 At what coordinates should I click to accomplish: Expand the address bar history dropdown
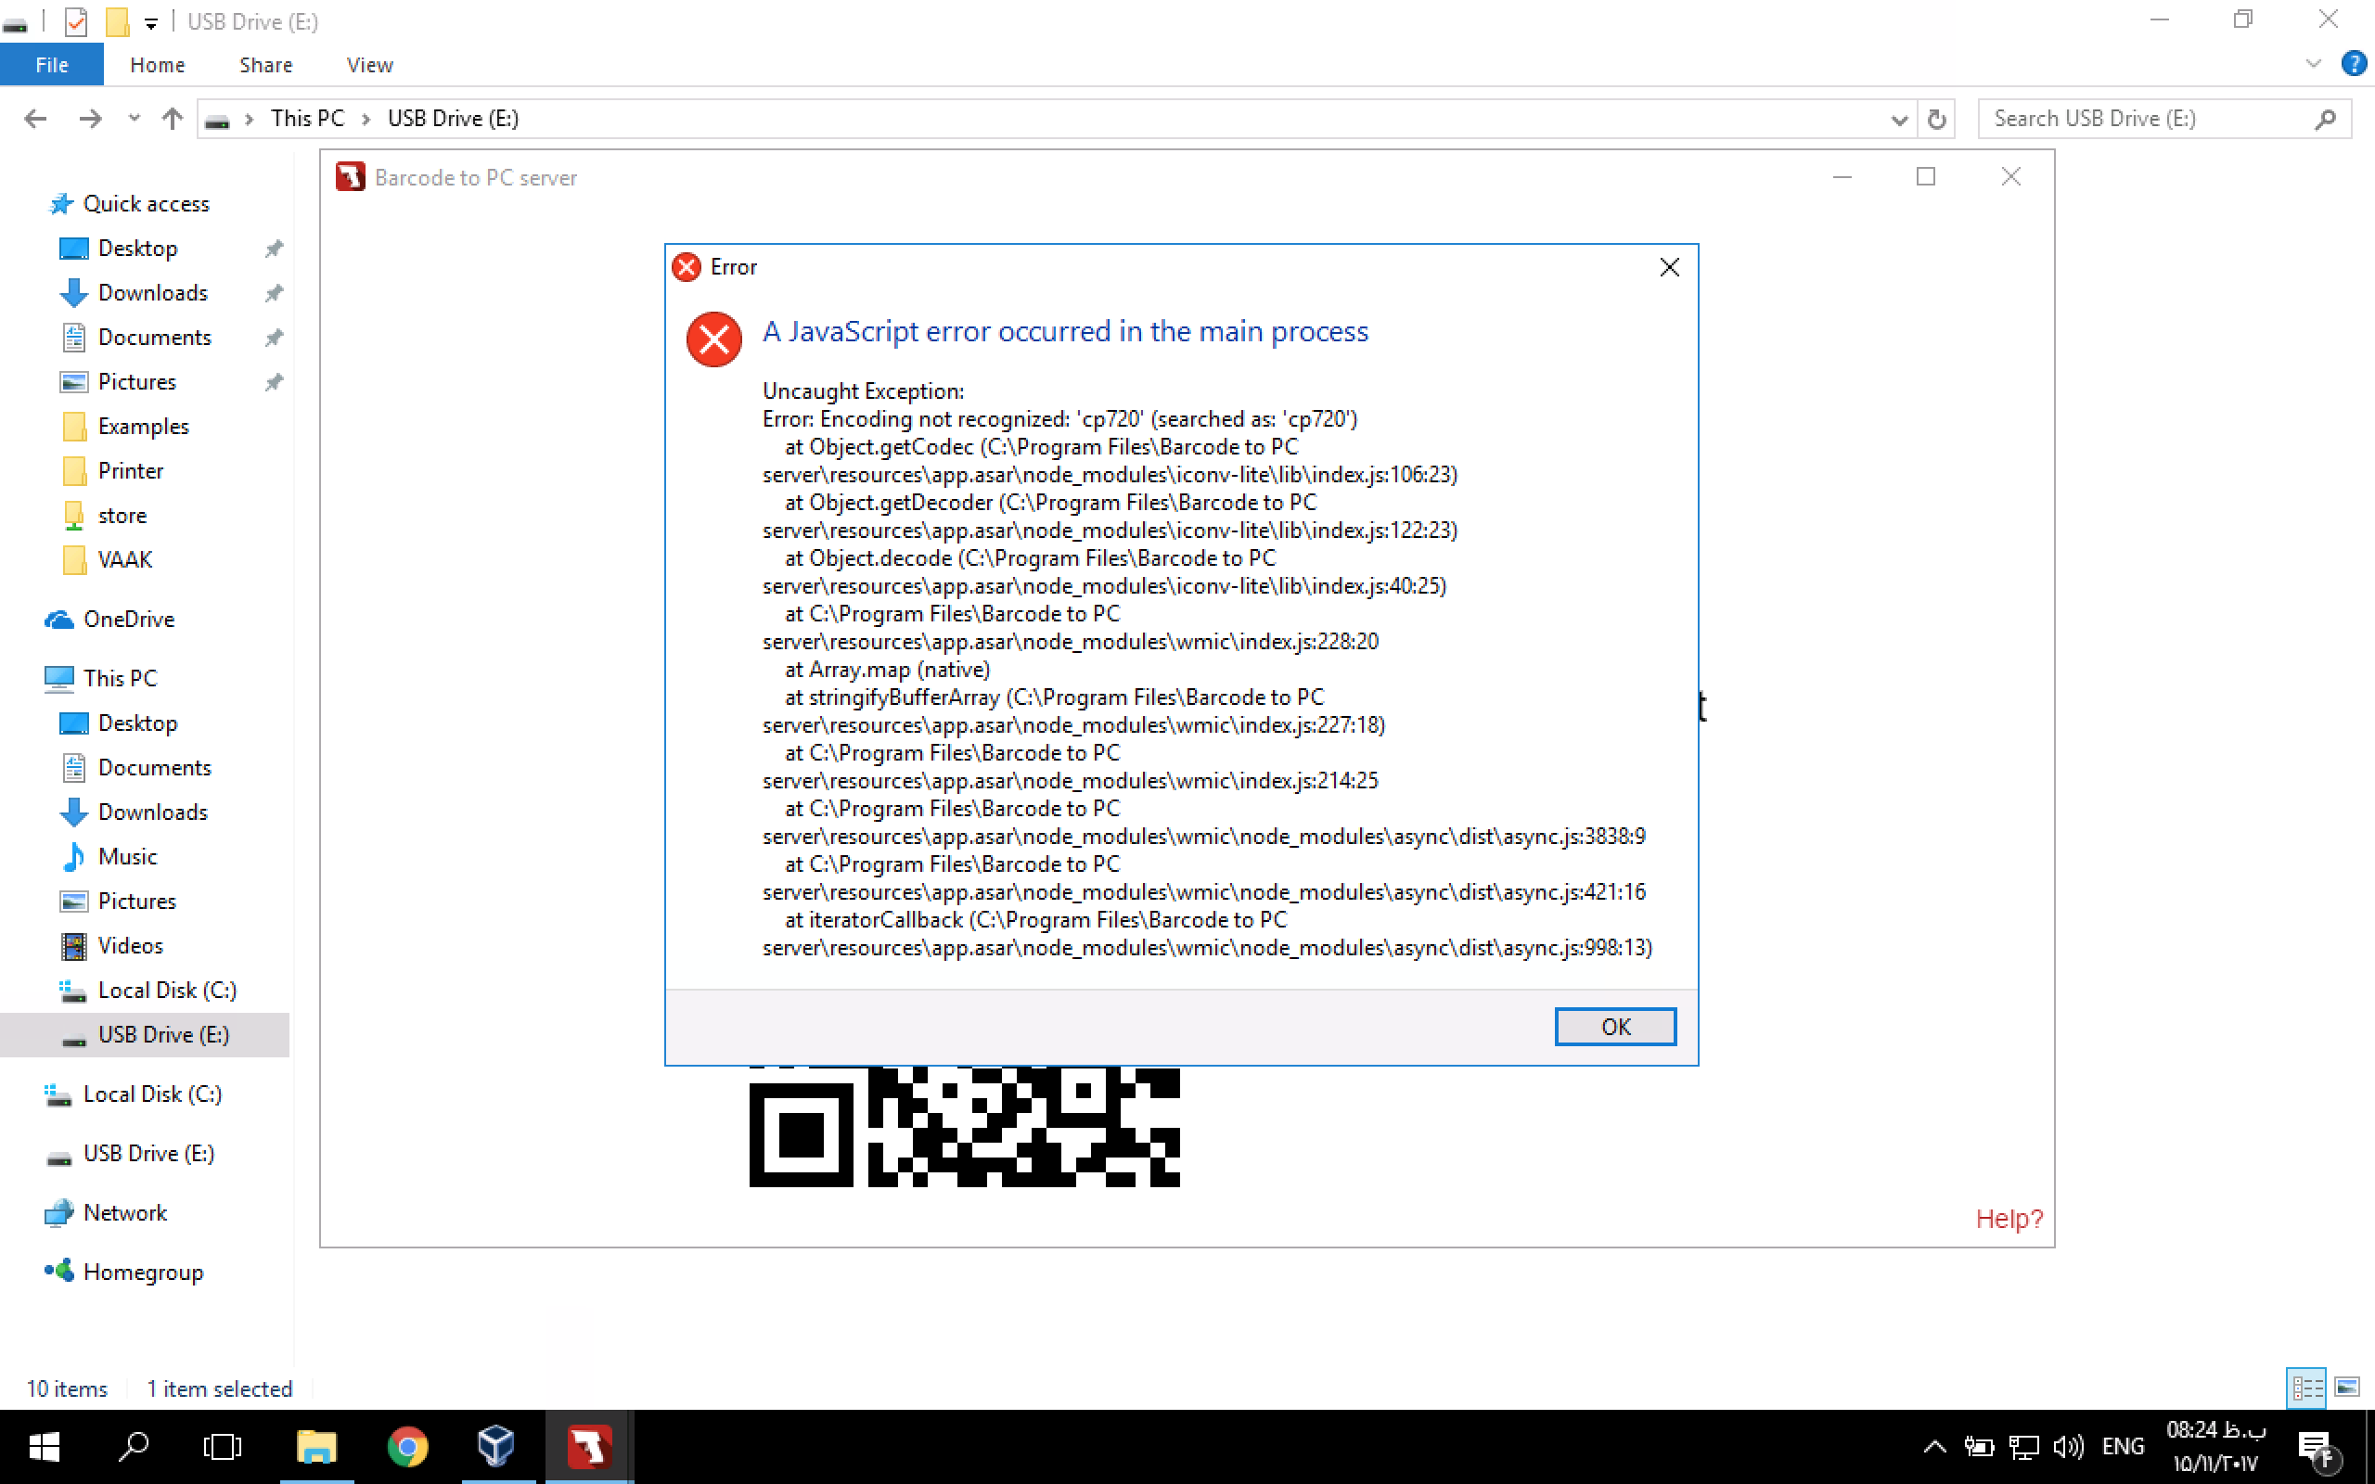pos(1899,119)
